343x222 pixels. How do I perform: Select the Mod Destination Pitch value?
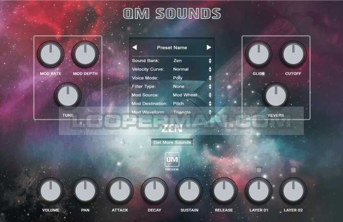[x=179, y=104]
